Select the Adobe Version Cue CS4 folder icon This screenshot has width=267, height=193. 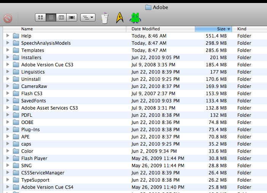(x=16, y=187)
